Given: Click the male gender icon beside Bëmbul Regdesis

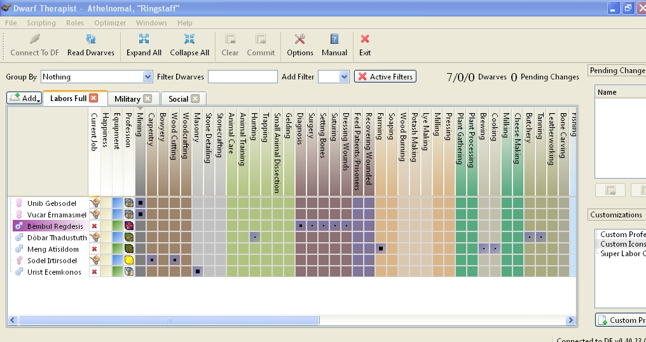Looking at the screenshot, I should [18, 226].
